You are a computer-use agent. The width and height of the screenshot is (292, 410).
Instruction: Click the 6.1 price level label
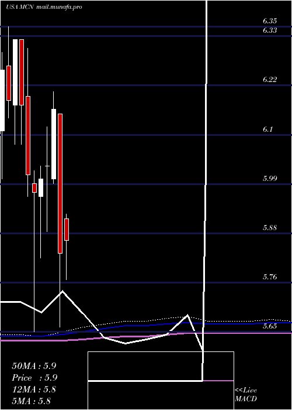[267, 129]
